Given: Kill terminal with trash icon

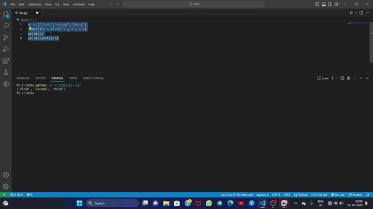Looking at the screenshot, I should [349, 78].
